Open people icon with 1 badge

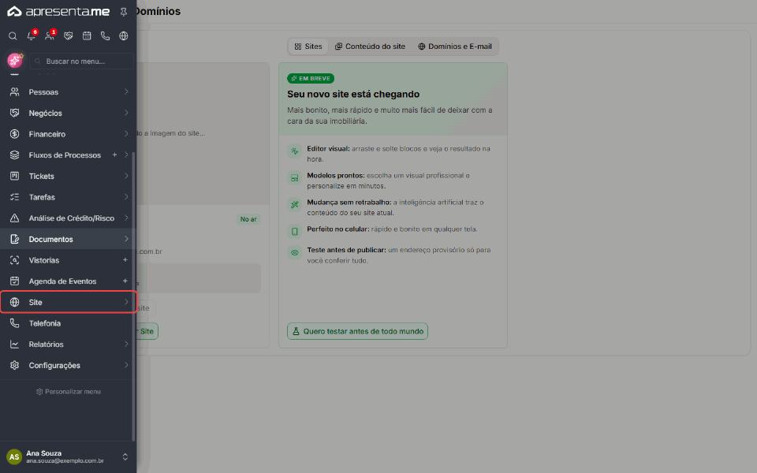pos(50,35)
